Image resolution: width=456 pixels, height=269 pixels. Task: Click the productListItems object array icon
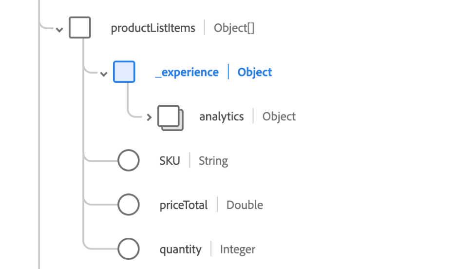tap(80, 28)
